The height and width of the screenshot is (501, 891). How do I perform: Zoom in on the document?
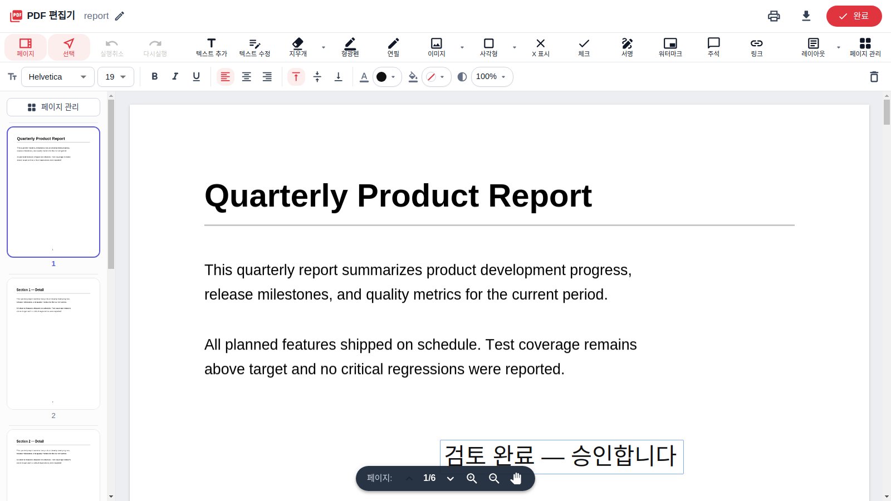[x=472, y=478]
